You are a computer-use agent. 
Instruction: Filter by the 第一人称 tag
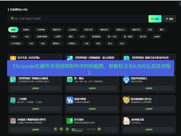coord(112,36)
